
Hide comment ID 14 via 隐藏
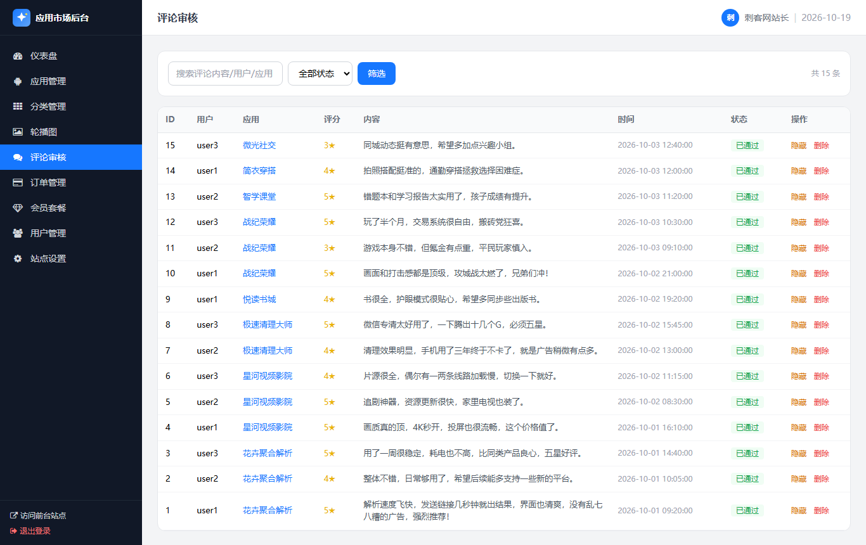coord(799,171)
